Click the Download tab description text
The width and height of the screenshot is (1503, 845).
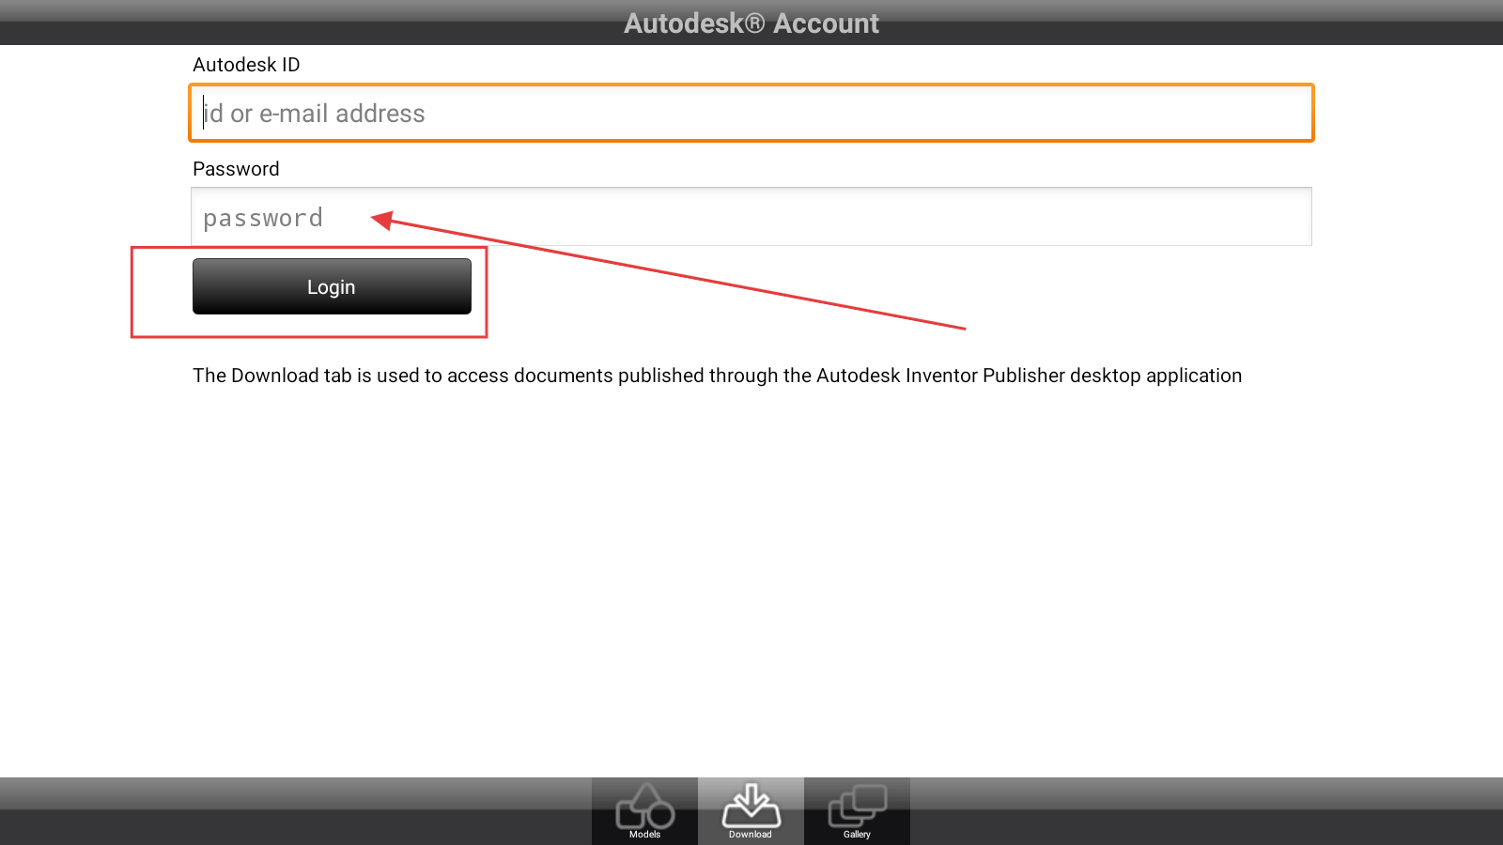click(x=717, y=376)
